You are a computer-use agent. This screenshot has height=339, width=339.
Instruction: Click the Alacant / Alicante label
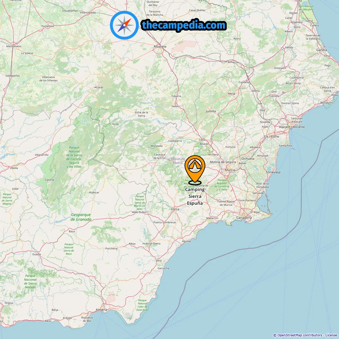292,127
